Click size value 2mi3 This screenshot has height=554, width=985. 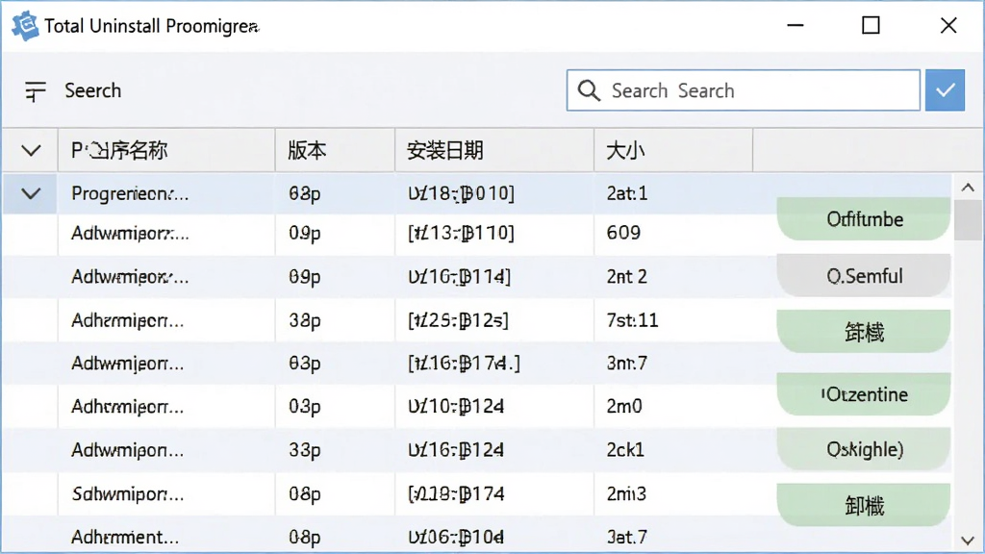[x=626, y=493]
